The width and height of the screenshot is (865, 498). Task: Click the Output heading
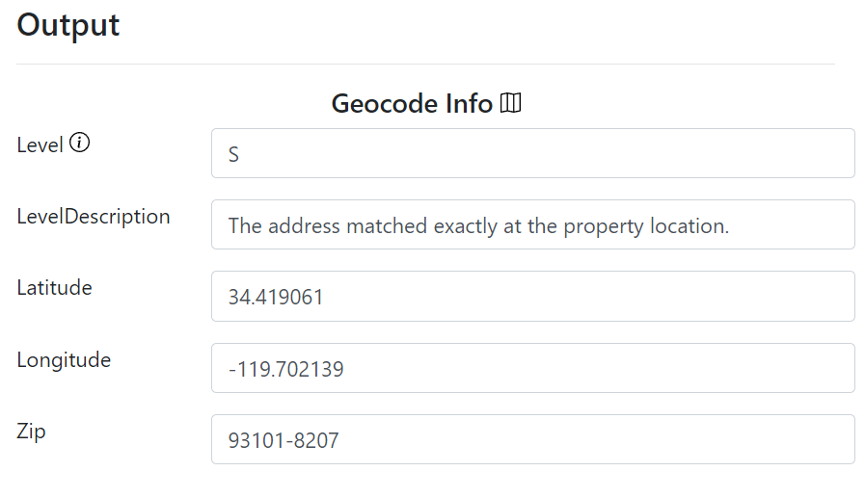(x=68, y=25)
